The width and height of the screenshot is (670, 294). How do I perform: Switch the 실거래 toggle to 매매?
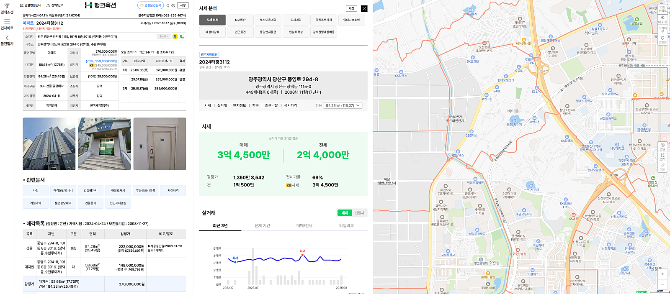pos(345,213)
